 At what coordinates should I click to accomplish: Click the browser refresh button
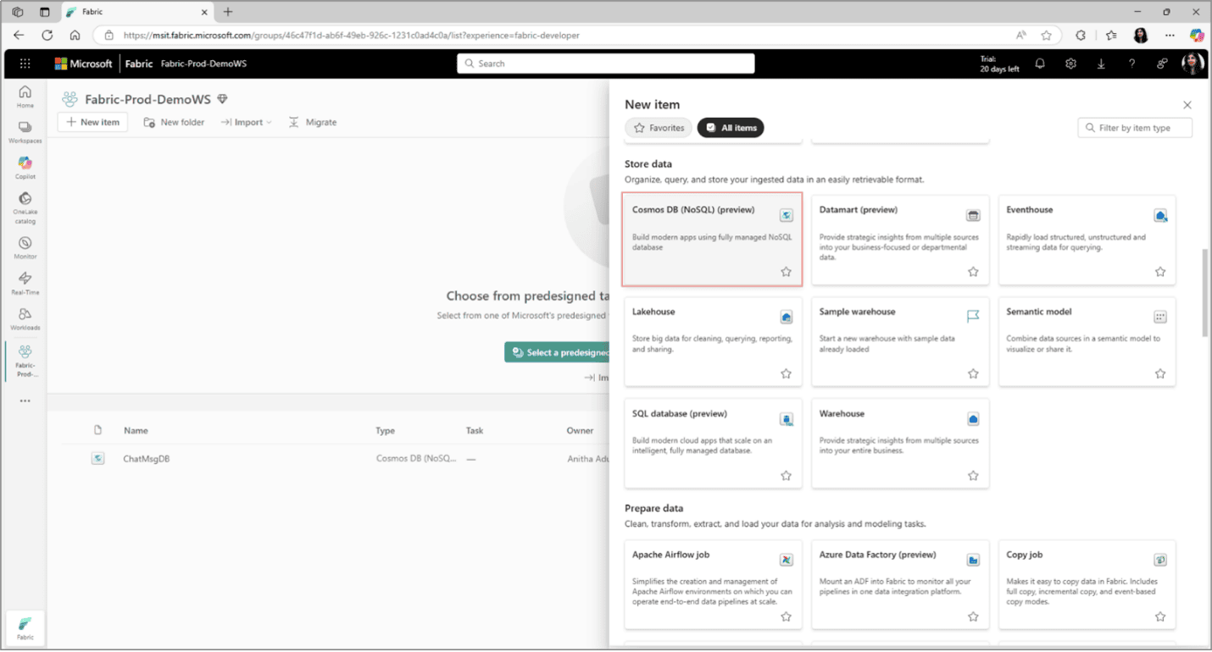(47, 36)
